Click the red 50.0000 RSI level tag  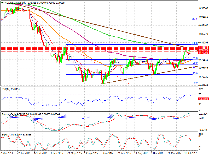coord(204,99)
